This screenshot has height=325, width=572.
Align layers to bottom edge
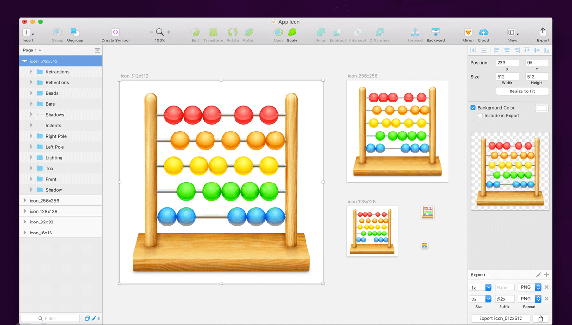point(546,50)
